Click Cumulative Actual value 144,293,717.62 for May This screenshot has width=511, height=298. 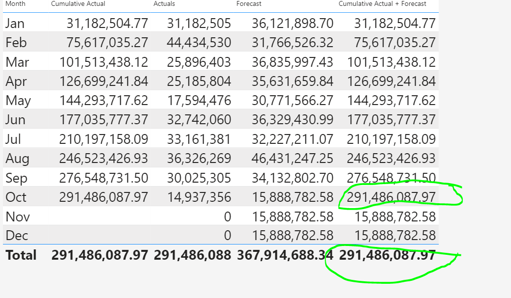(x=104, y=101)
